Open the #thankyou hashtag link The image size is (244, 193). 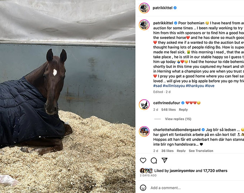tap(195, 86)
